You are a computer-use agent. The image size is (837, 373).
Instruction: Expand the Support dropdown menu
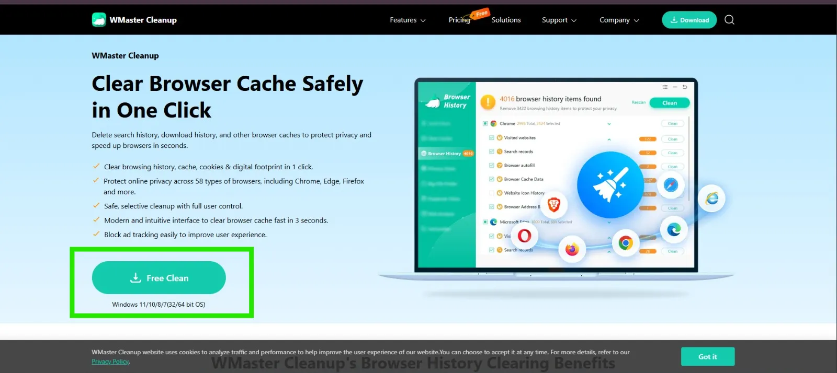point(559,20)
